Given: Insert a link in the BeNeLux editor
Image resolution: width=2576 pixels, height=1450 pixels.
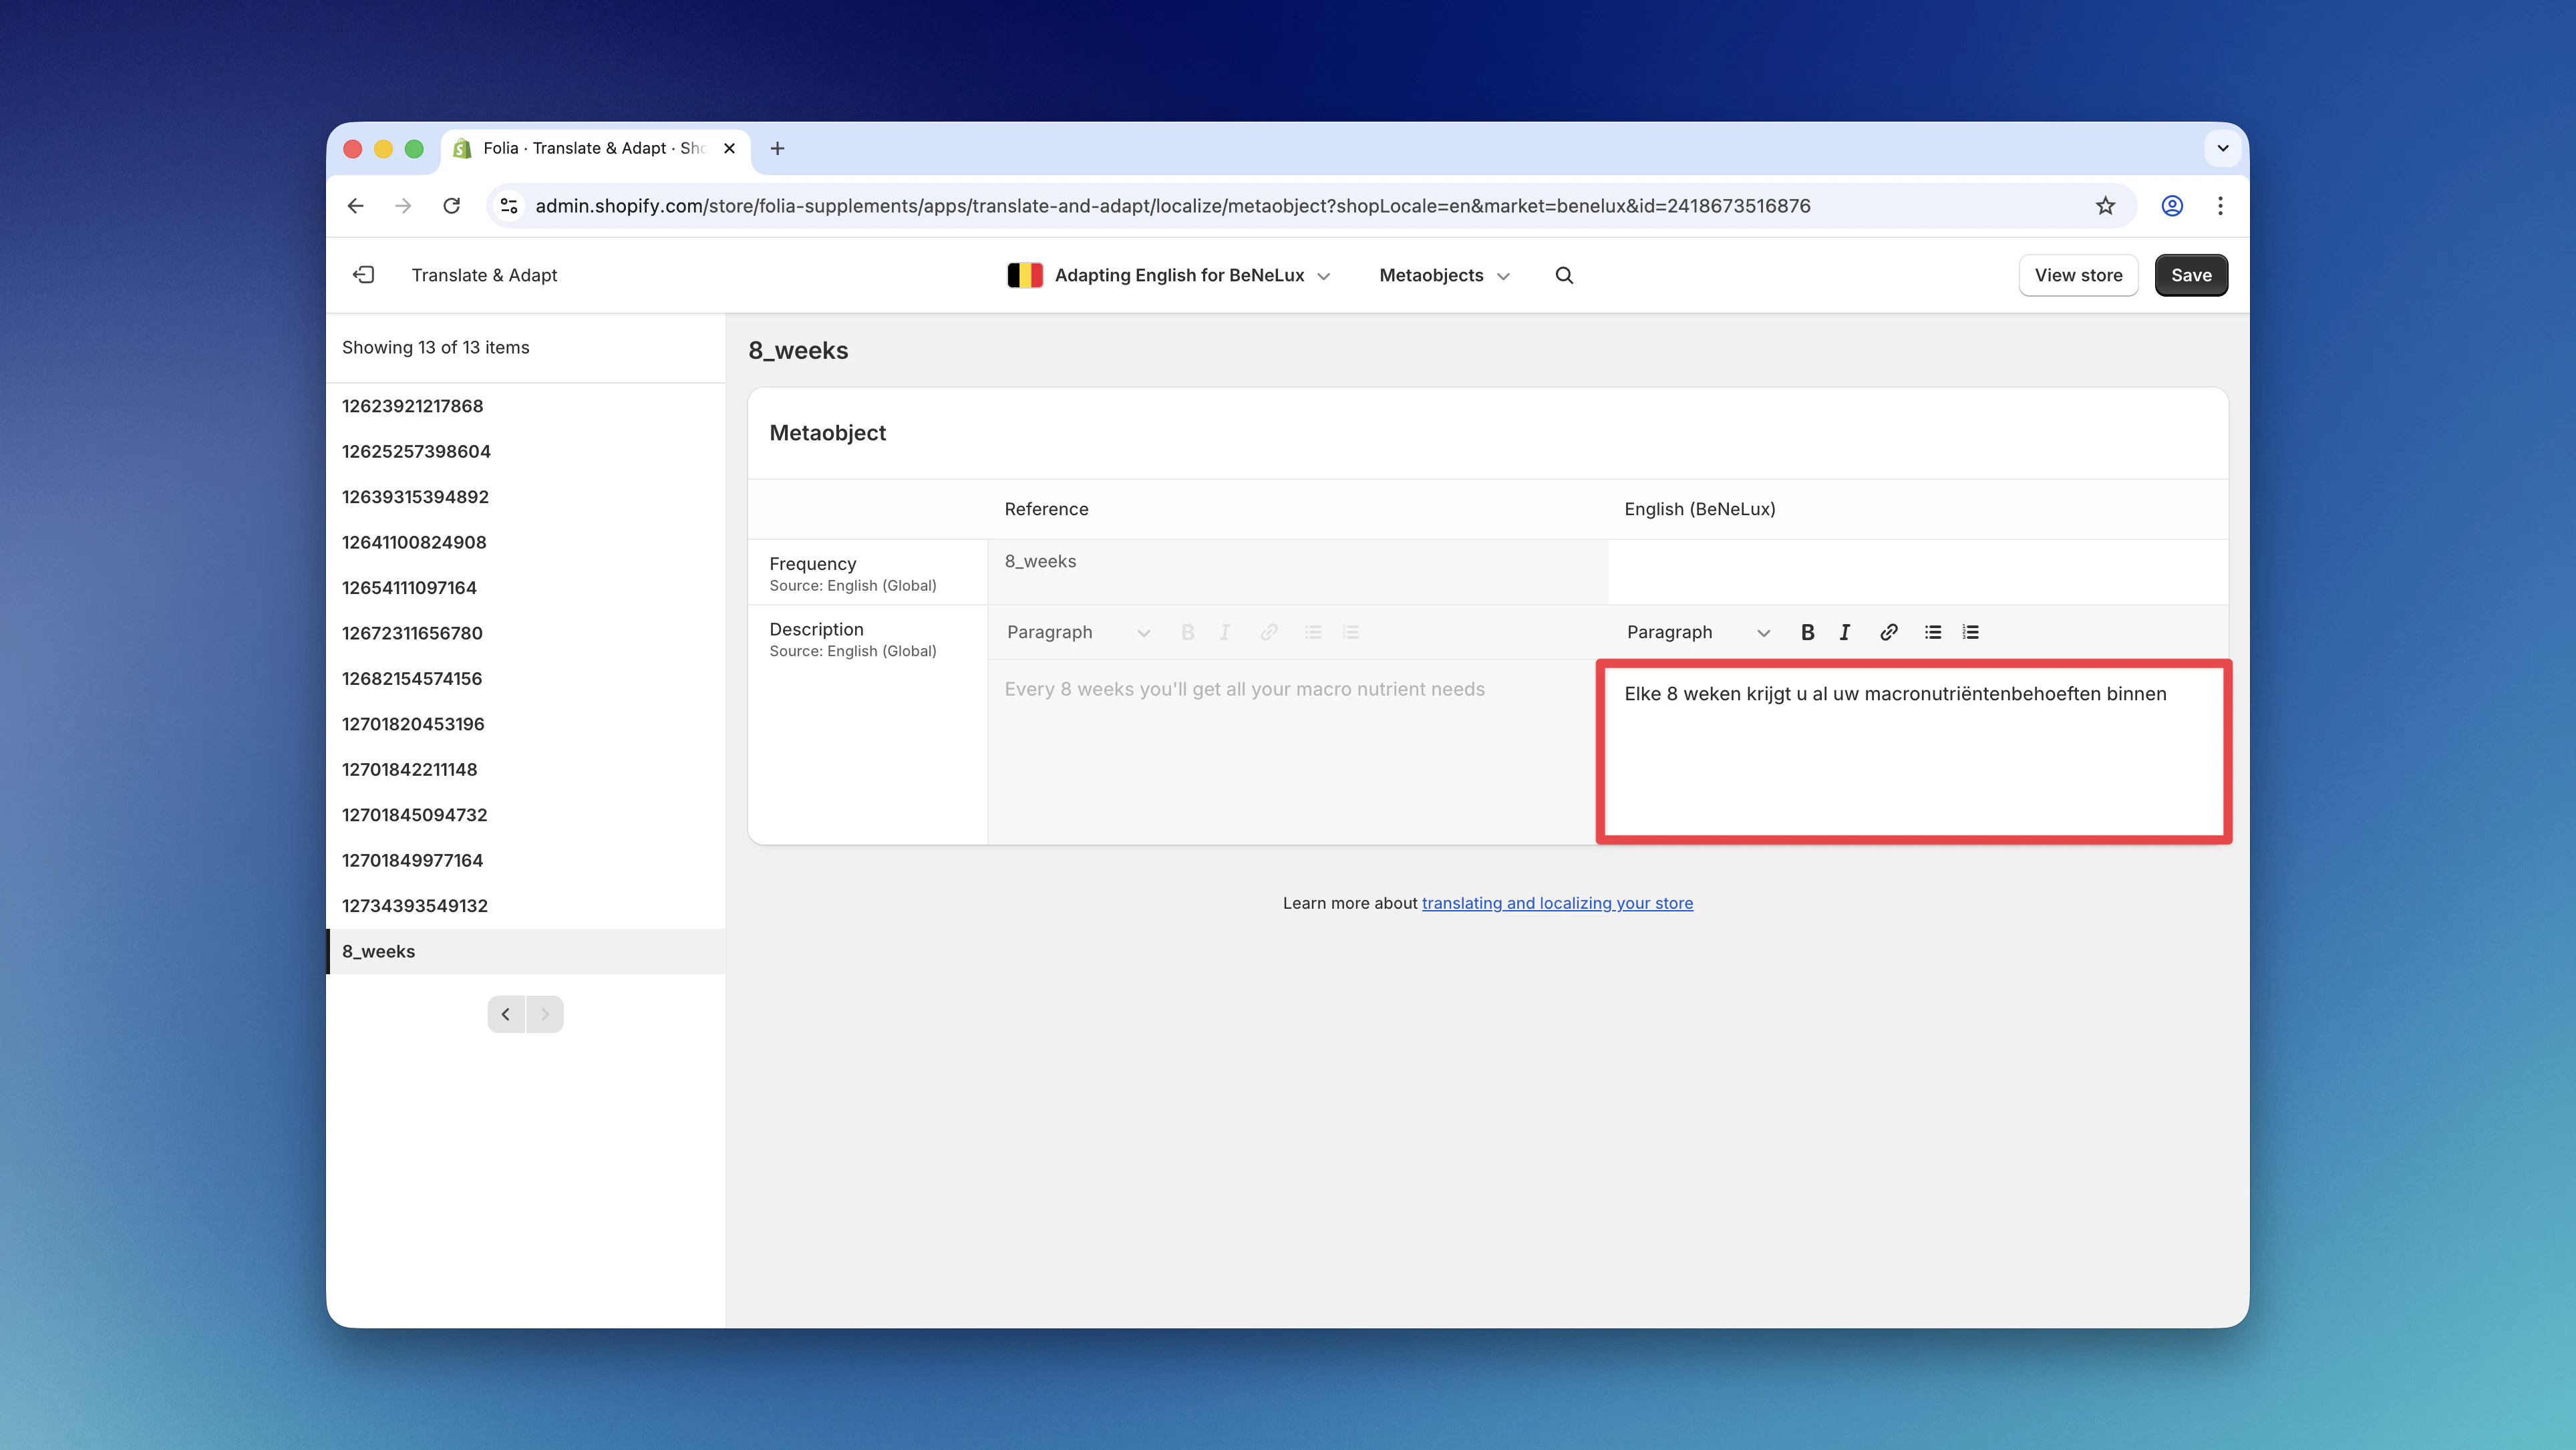Looking at the screenshot, I should (x=1888, y=632).
